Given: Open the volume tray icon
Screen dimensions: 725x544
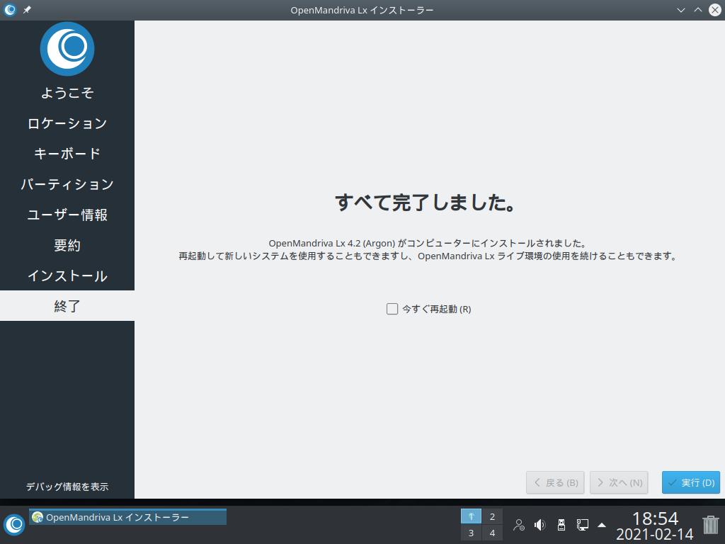Looking at the screenshot, I should (540, 525).
